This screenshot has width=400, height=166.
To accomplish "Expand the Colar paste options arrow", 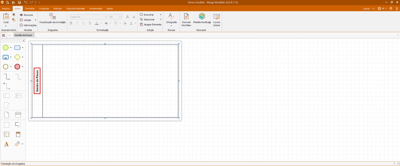I will 6,26.
